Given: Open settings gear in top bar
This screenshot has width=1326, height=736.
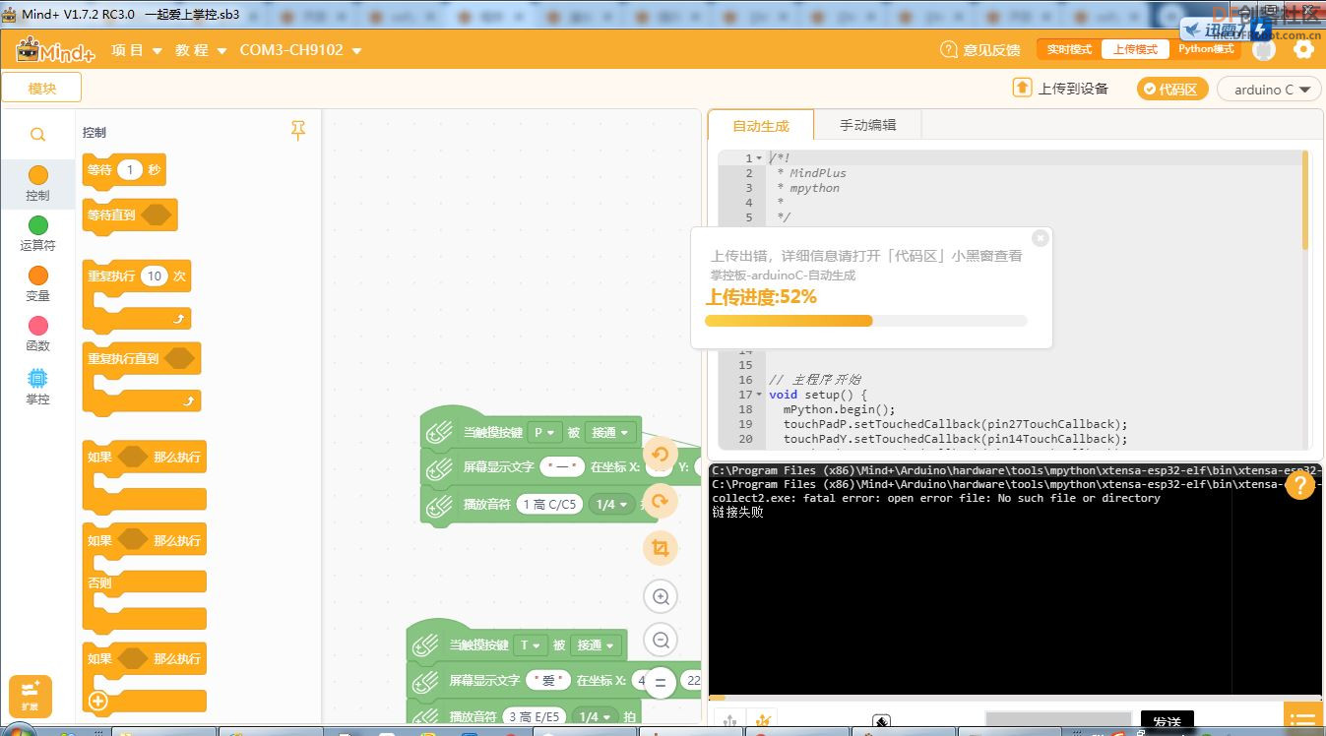Looking at the screenshot, I should click(x=1303, y=49).
